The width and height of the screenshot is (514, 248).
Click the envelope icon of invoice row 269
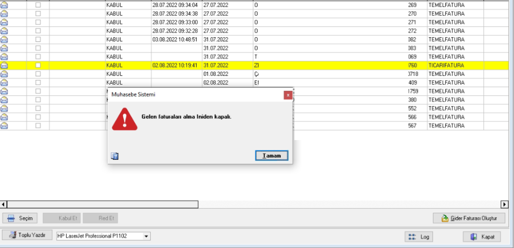pos(4,5)
